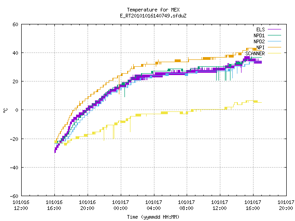
Task: Click the y-axis value 20
Action: pyautogui.click(x=15, y=81)
